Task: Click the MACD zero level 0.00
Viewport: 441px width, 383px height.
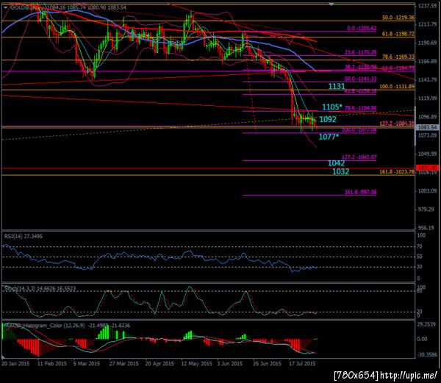Action: tap(422, 339)
